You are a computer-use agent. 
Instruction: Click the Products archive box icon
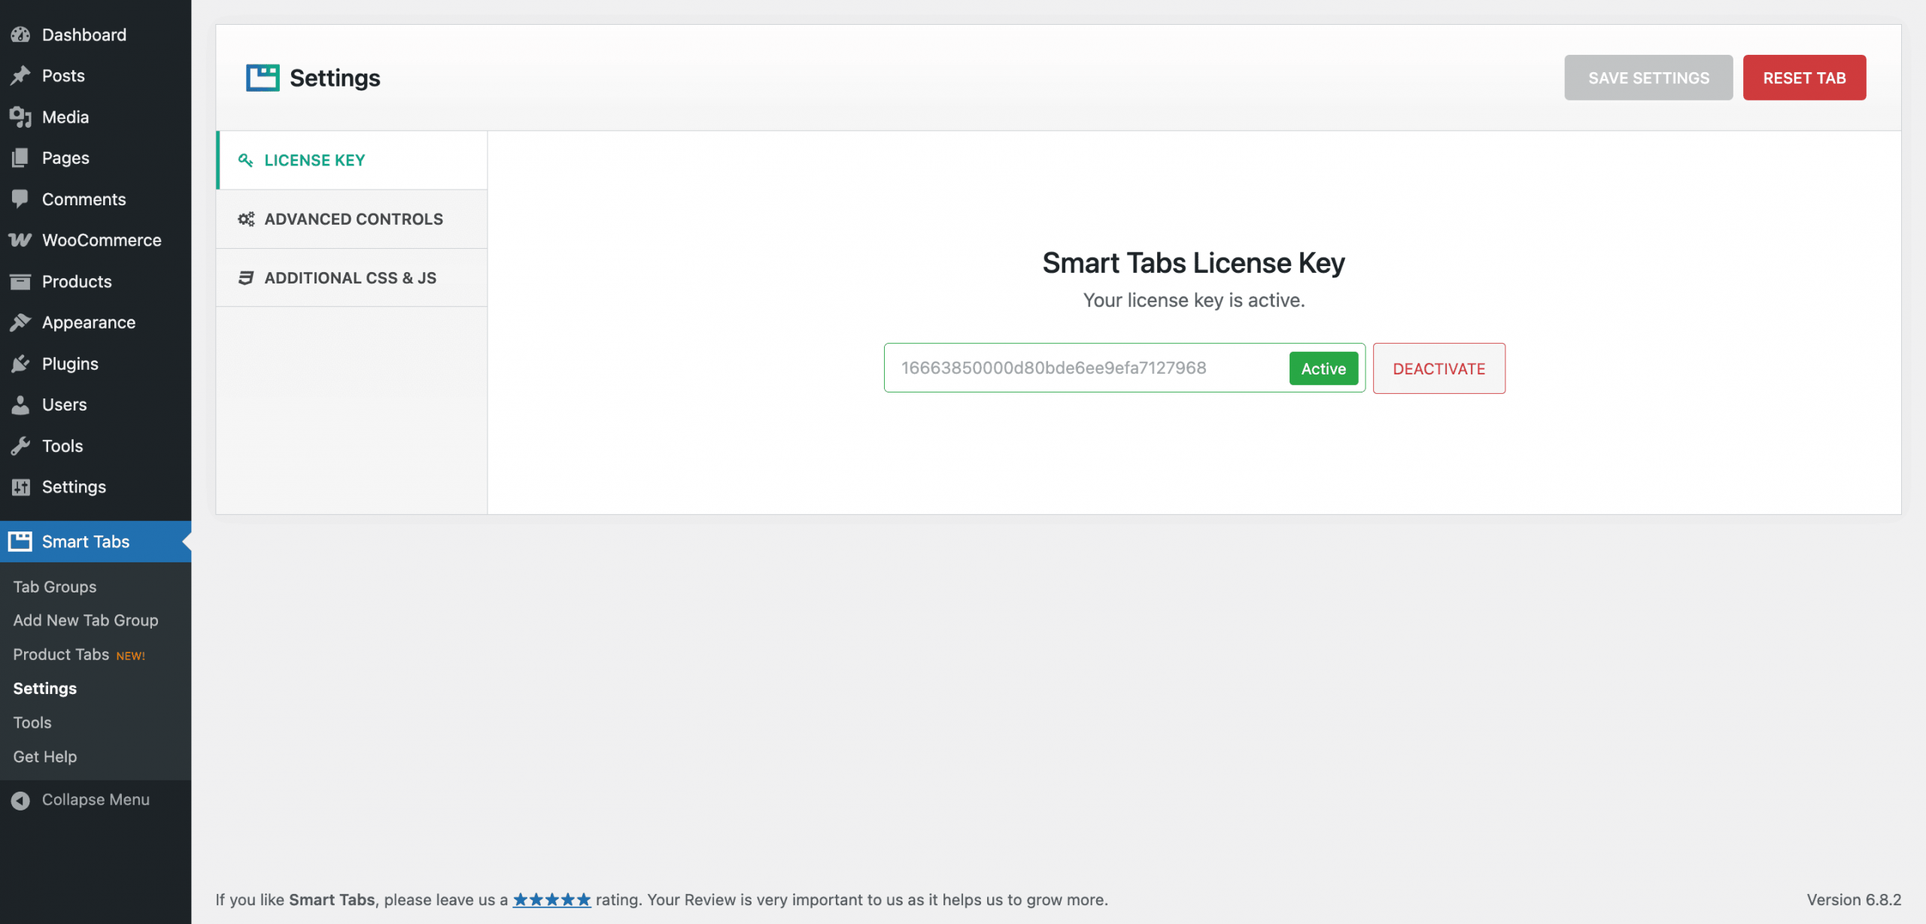(x=20, y=281)
